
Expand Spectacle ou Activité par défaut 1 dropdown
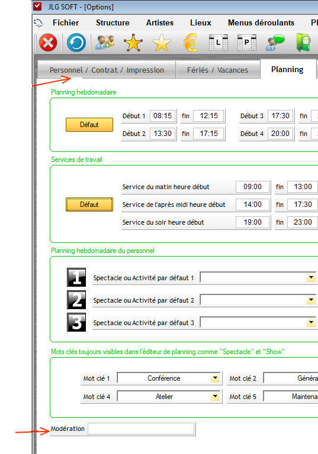311,278
